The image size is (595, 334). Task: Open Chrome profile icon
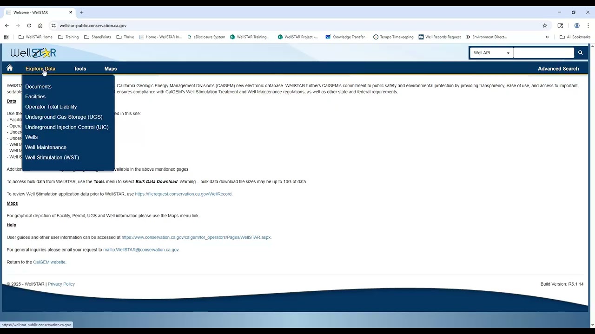[x=577, y=26]
